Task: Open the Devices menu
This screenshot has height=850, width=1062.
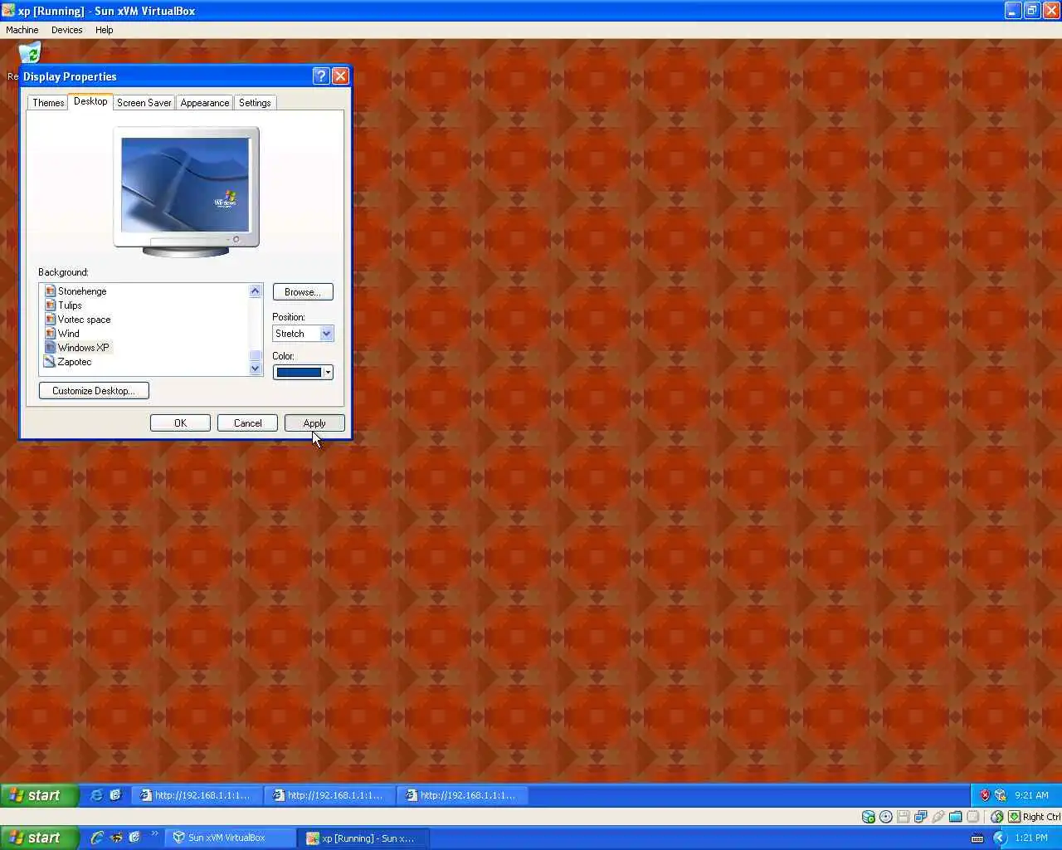Action: pyautogui.click(x=66, y=30)
